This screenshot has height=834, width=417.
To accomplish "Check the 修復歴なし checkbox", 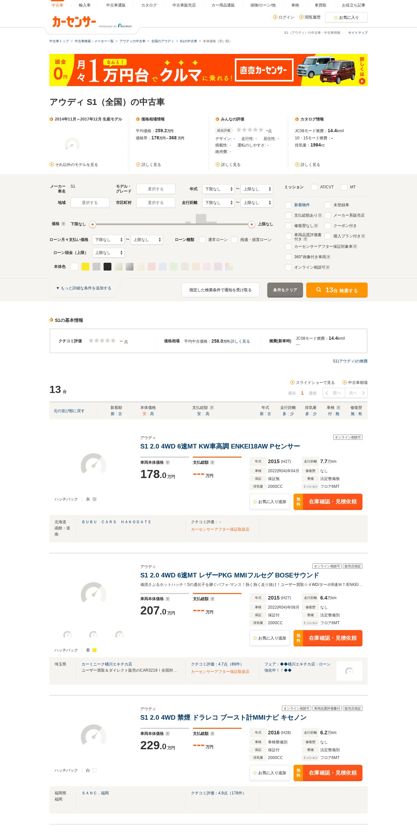I will coord(288,226).
